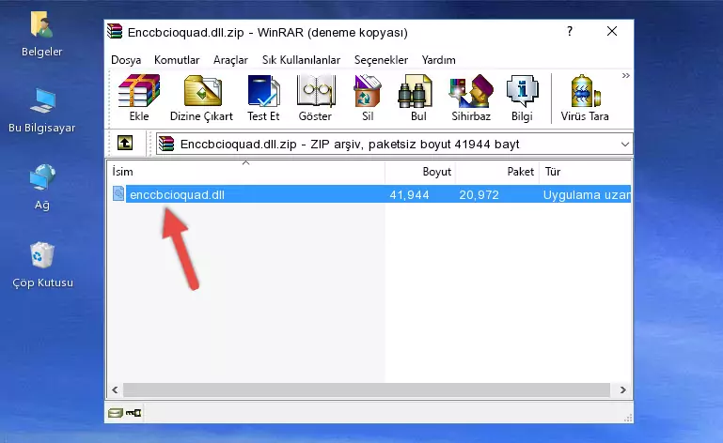Image resolution: width=723 pixels, height=443 pixels.
Task: Click packed value 20,972
Action: (x=479, y=195)
